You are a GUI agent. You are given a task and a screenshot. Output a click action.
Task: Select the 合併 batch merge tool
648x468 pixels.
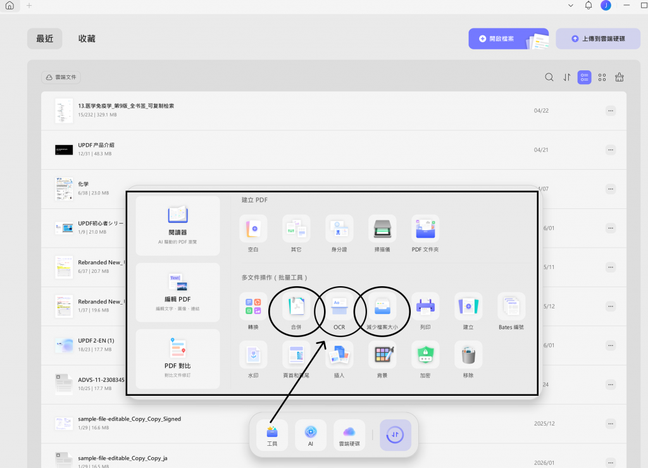(296, 307)
